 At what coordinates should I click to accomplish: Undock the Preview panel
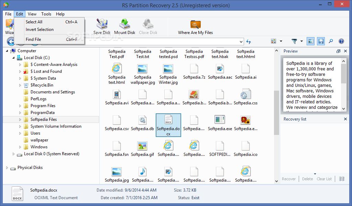[338, 51]
